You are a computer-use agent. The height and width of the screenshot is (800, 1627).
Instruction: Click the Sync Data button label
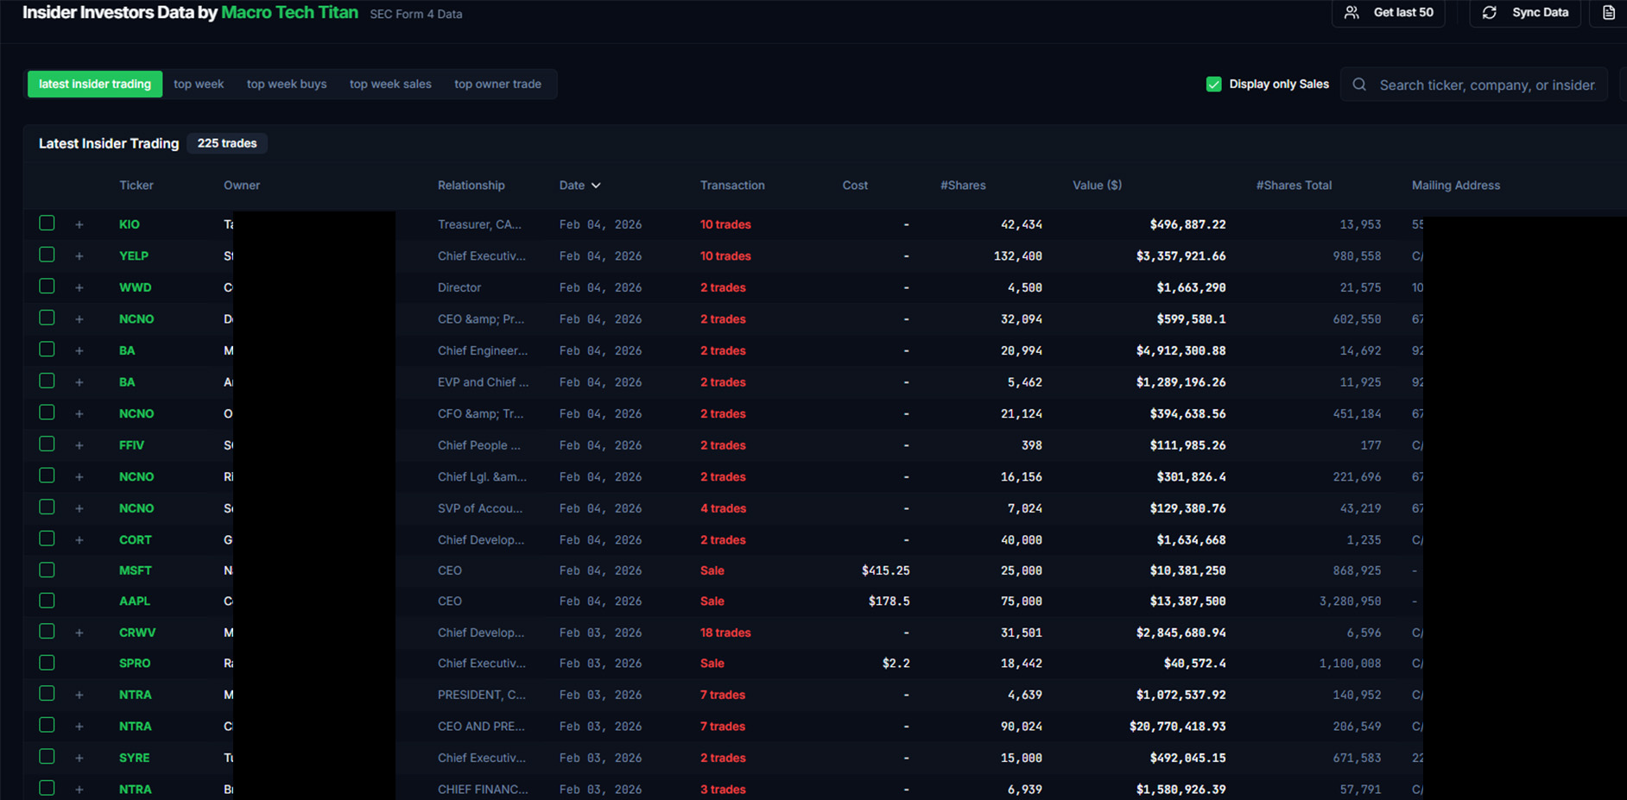click(x=1540, y=12)
